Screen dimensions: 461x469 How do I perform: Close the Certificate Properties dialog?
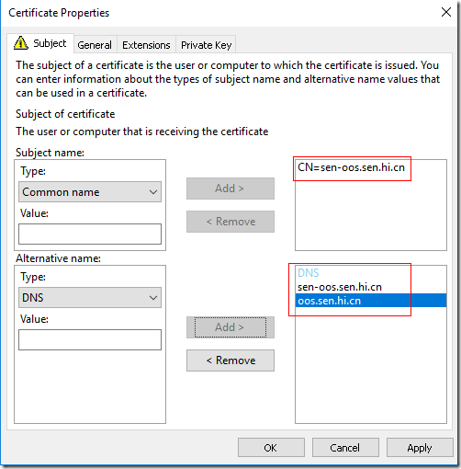point(446,12)
